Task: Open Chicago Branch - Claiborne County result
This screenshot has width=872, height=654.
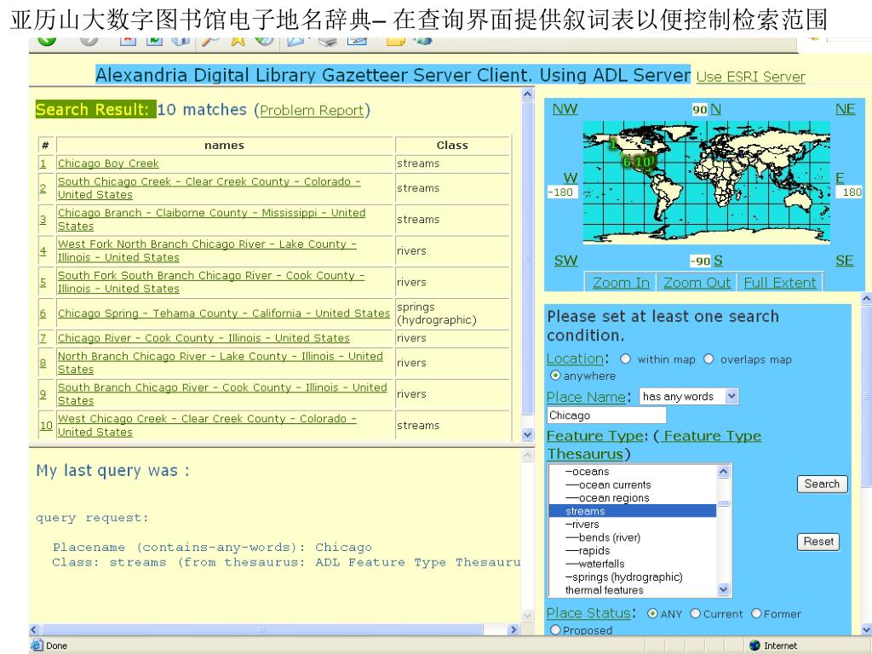Action: click(x=211, y=220)
